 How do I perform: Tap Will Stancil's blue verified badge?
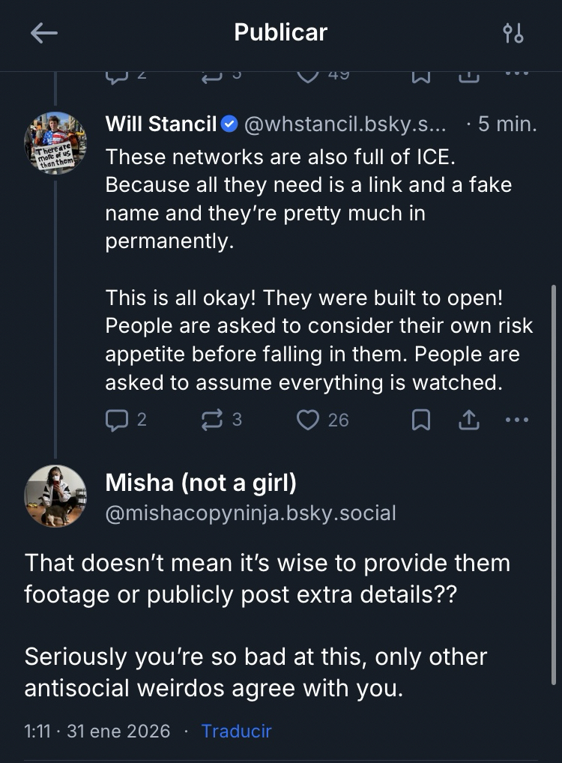(x=230, y=124)
